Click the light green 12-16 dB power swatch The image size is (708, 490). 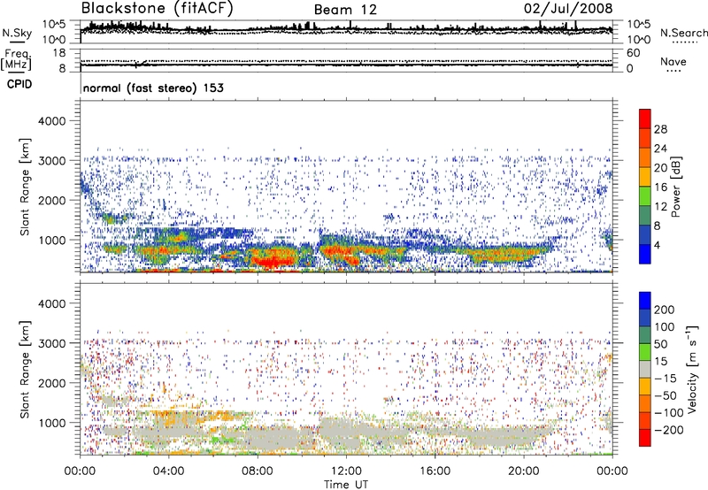645,195
